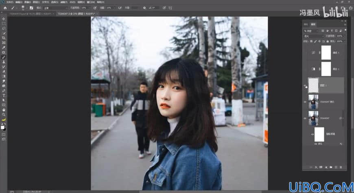This screenshot has height=193, width=354.
Task: Select the Crop tool
Action: (x=4, y=38)
